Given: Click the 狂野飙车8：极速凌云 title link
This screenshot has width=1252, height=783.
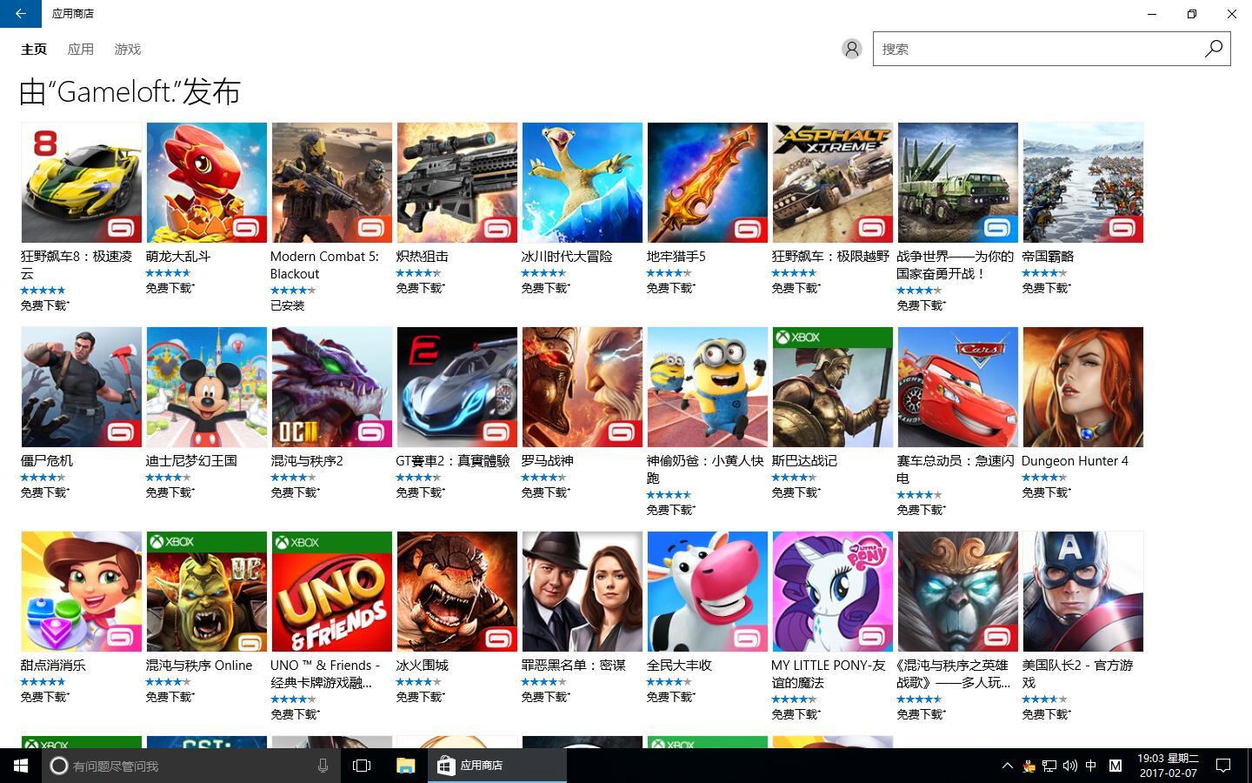Looking at the screenshot, I should [77, 264].
